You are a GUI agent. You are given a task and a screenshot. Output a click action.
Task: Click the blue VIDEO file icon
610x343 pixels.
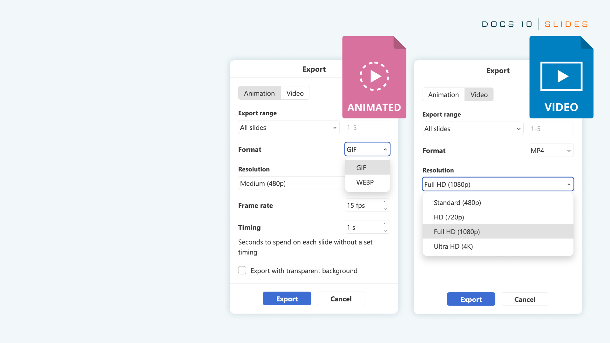561,77
